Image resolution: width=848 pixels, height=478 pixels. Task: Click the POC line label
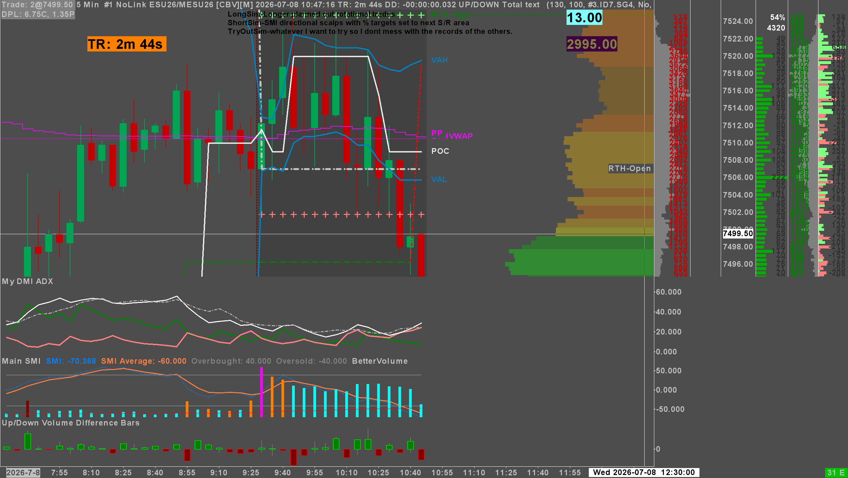[440, 151]
